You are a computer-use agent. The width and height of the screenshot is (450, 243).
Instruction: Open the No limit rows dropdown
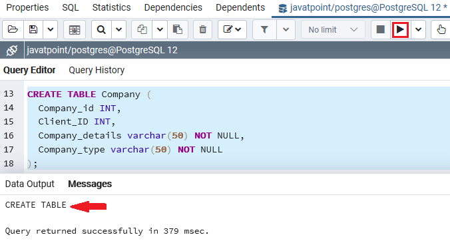pos(333,29)
